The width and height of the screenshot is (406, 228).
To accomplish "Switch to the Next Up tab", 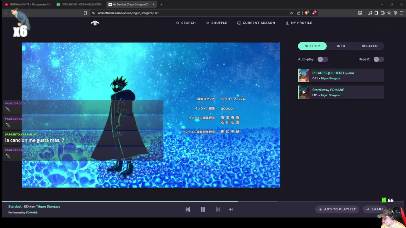I will tap(312, 46).
